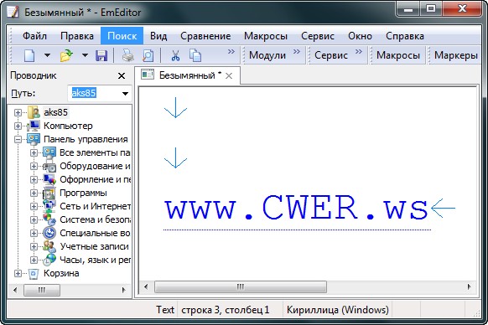Click the New document toolbar icon

click(29, 55)
